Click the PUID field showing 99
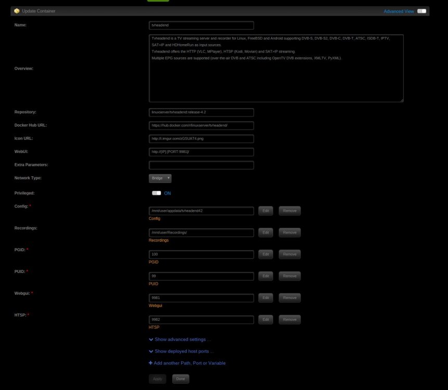This screenshot has height=390, width=448. pyautogui.click(x=201, y=276)
